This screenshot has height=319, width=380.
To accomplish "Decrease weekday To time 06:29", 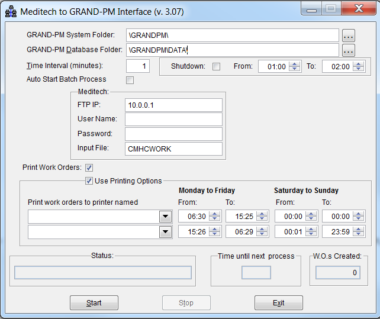I will 262,234.
